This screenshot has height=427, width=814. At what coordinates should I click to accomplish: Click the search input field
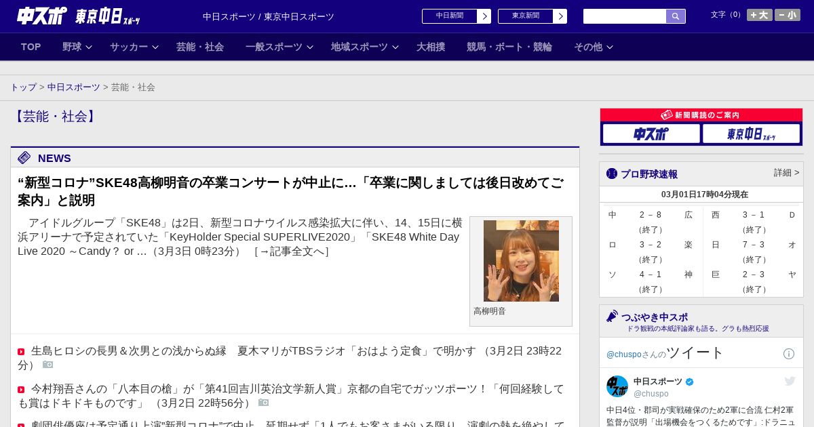coord(625,16)
